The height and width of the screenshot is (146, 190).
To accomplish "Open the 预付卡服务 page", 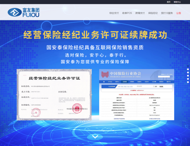I will tap(167, 13).
